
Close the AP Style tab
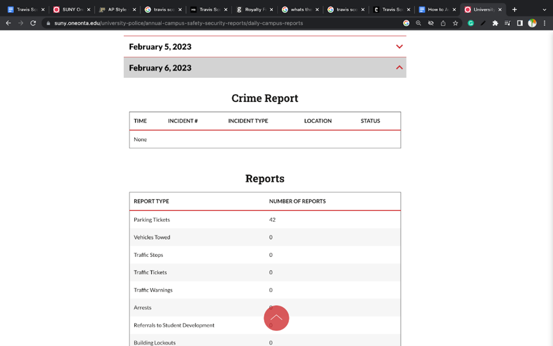coord(134,9)
